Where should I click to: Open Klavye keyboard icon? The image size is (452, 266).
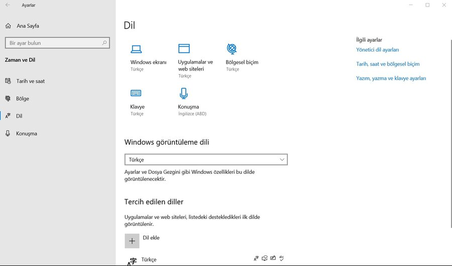click(x=136, y=93)
